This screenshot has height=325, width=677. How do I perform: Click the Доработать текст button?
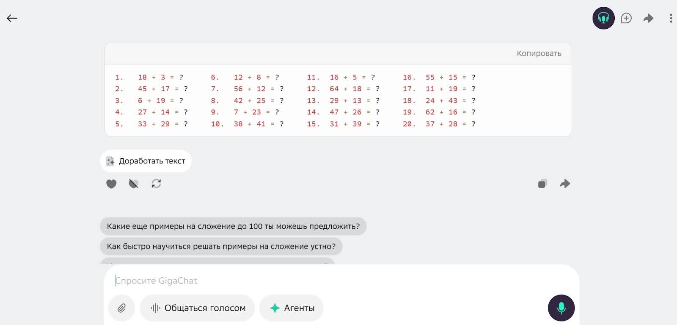pos(146,161)
